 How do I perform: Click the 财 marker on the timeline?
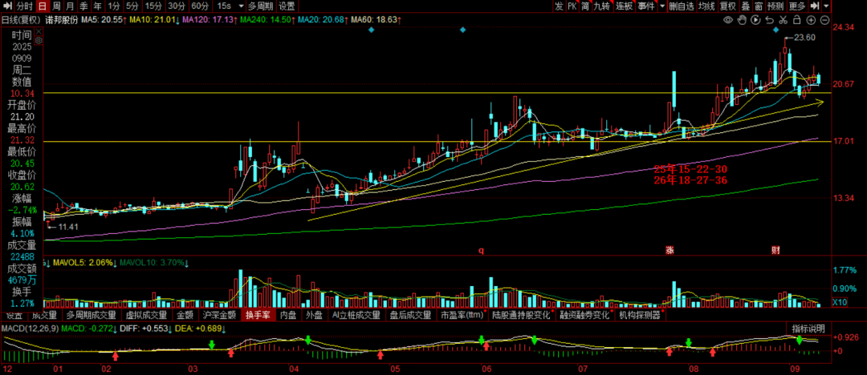pos(776,250)
